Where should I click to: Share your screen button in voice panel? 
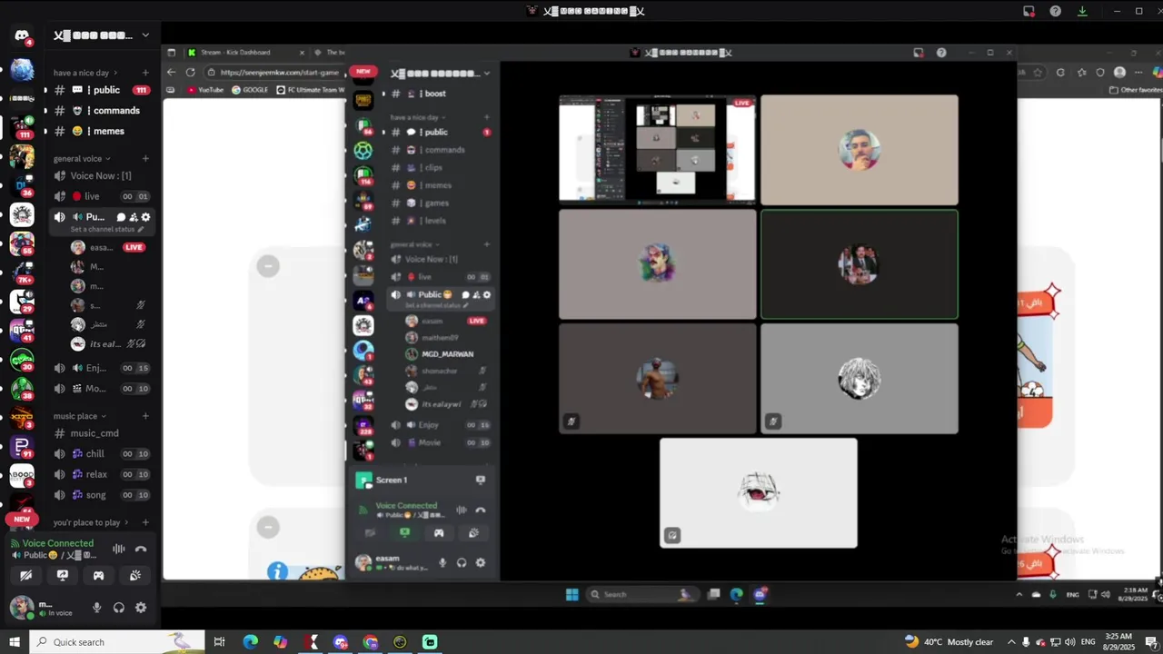[63, 575]
